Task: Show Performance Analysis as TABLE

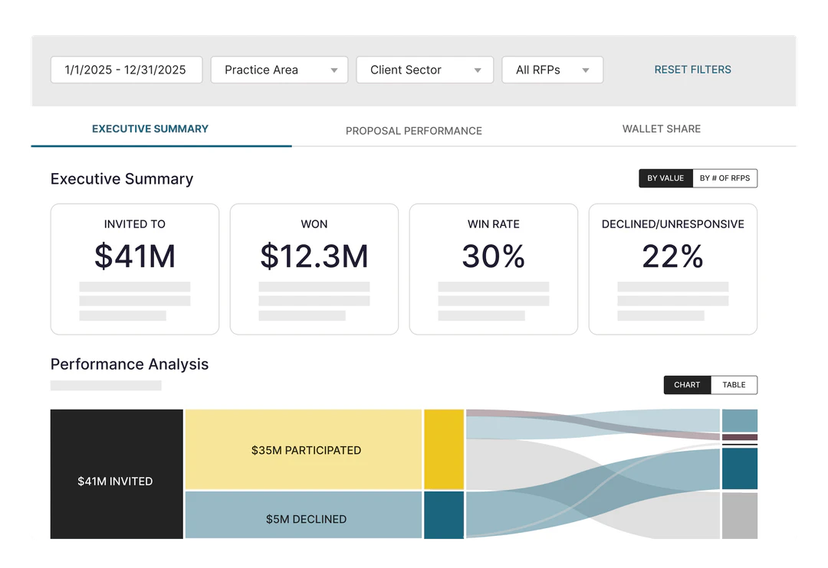Action: (x=734, y=385)
